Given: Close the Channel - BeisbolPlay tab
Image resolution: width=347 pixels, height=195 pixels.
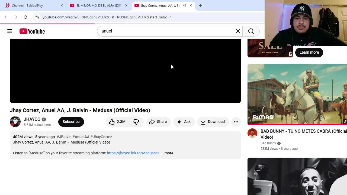Looking at the screenshot, I should tap(62, 5).
